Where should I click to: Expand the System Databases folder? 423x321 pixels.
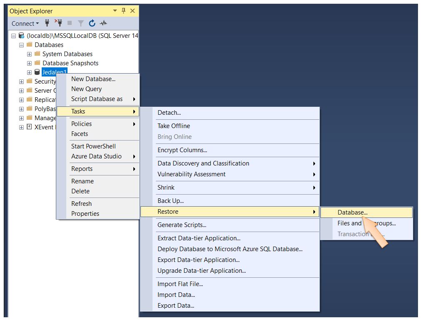29,54
